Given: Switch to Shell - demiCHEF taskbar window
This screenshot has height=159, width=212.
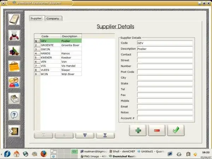Looking at the screenshot, I should 122,152.
